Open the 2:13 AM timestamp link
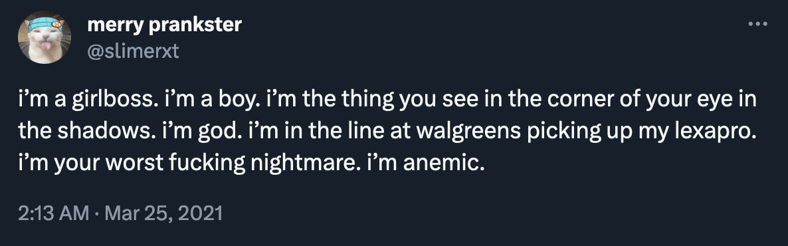The image size is (788, 246). (x=53, y=213)
